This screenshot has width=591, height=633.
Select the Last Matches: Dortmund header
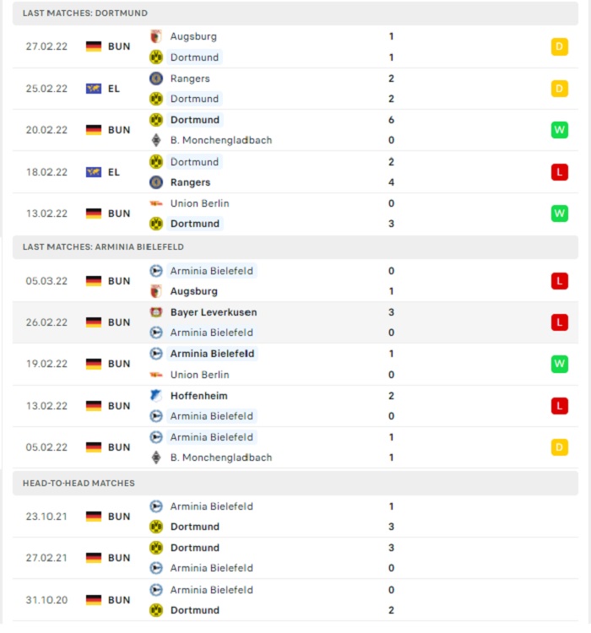(x=295, y=13)
